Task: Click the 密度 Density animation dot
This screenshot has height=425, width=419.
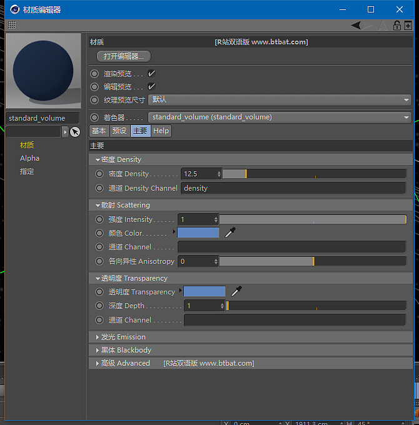Action: point(99,174)
